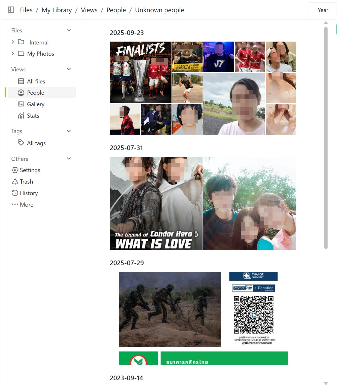Click the People breadcrumb link
The height and width of the screenshot is (385, 337).
(x=116, y=10)
